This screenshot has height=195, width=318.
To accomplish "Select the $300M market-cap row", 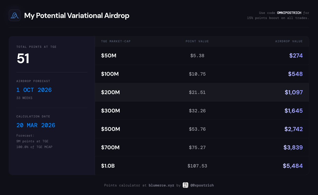I will point(202,111).
